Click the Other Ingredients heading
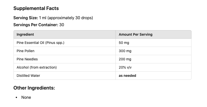 (34, 88)
